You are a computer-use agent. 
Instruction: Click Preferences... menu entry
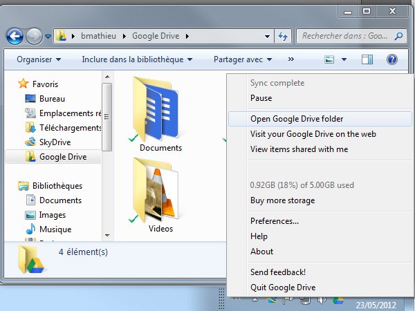click(x=274, y=221)
